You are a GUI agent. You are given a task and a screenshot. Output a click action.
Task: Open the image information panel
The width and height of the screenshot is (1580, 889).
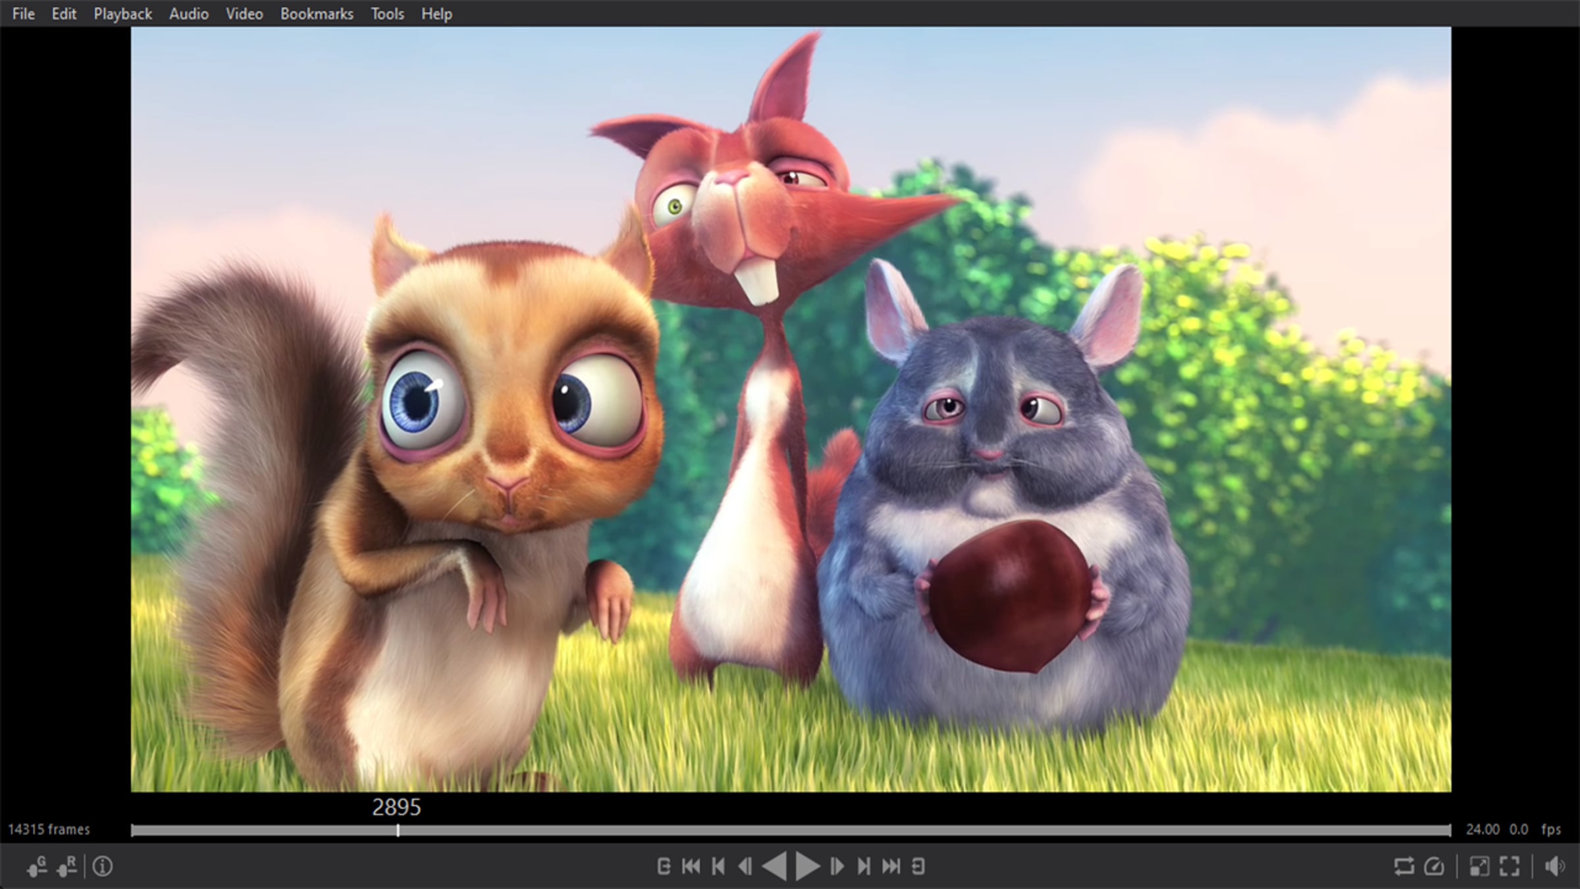[103, 866]
